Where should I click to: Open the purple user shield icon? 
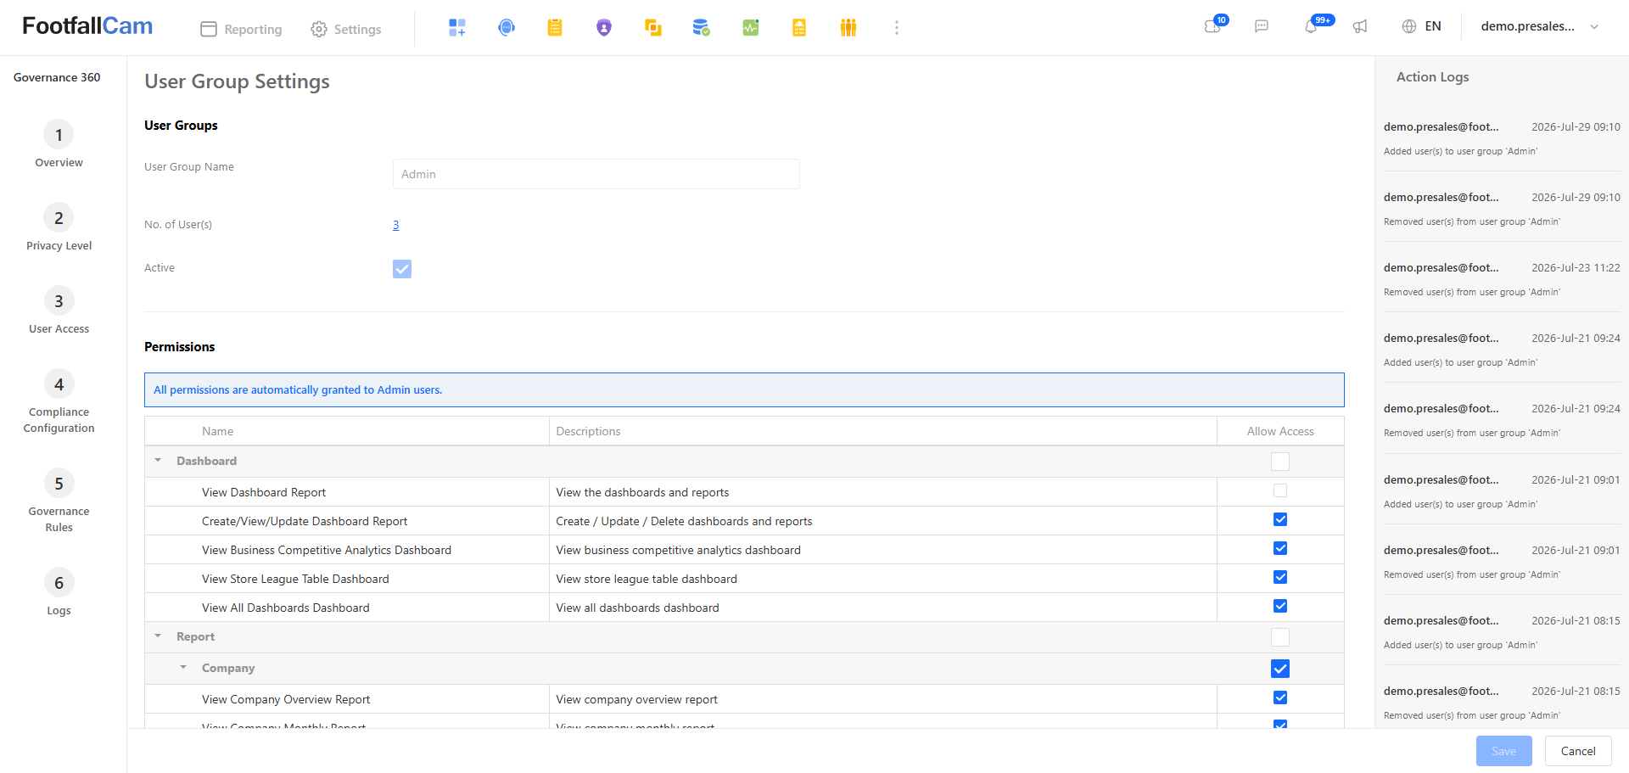[604, 28]
